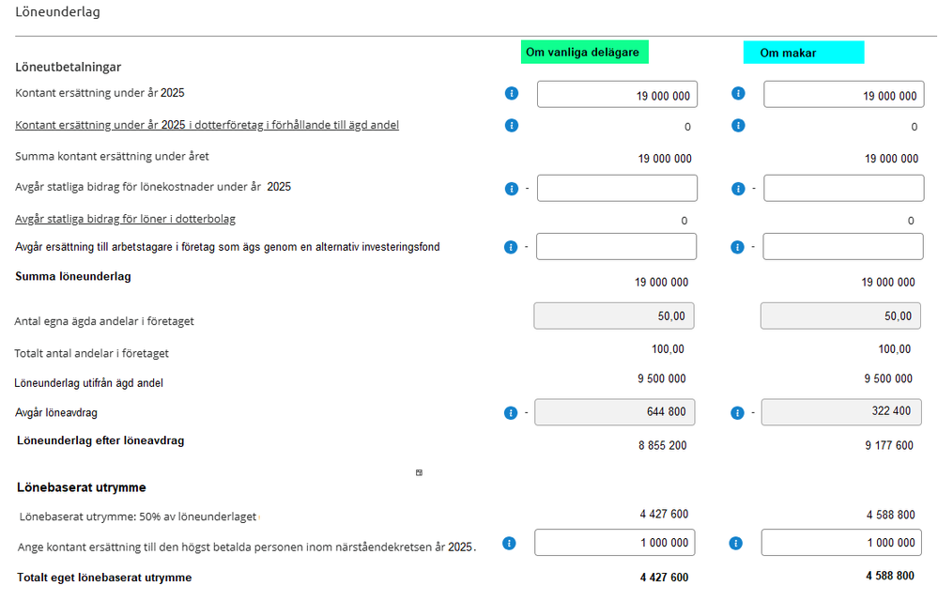Show info for statliga bidrag lönekostnader, vanliga delägare column
938x601 pixels.
[512, 189]
